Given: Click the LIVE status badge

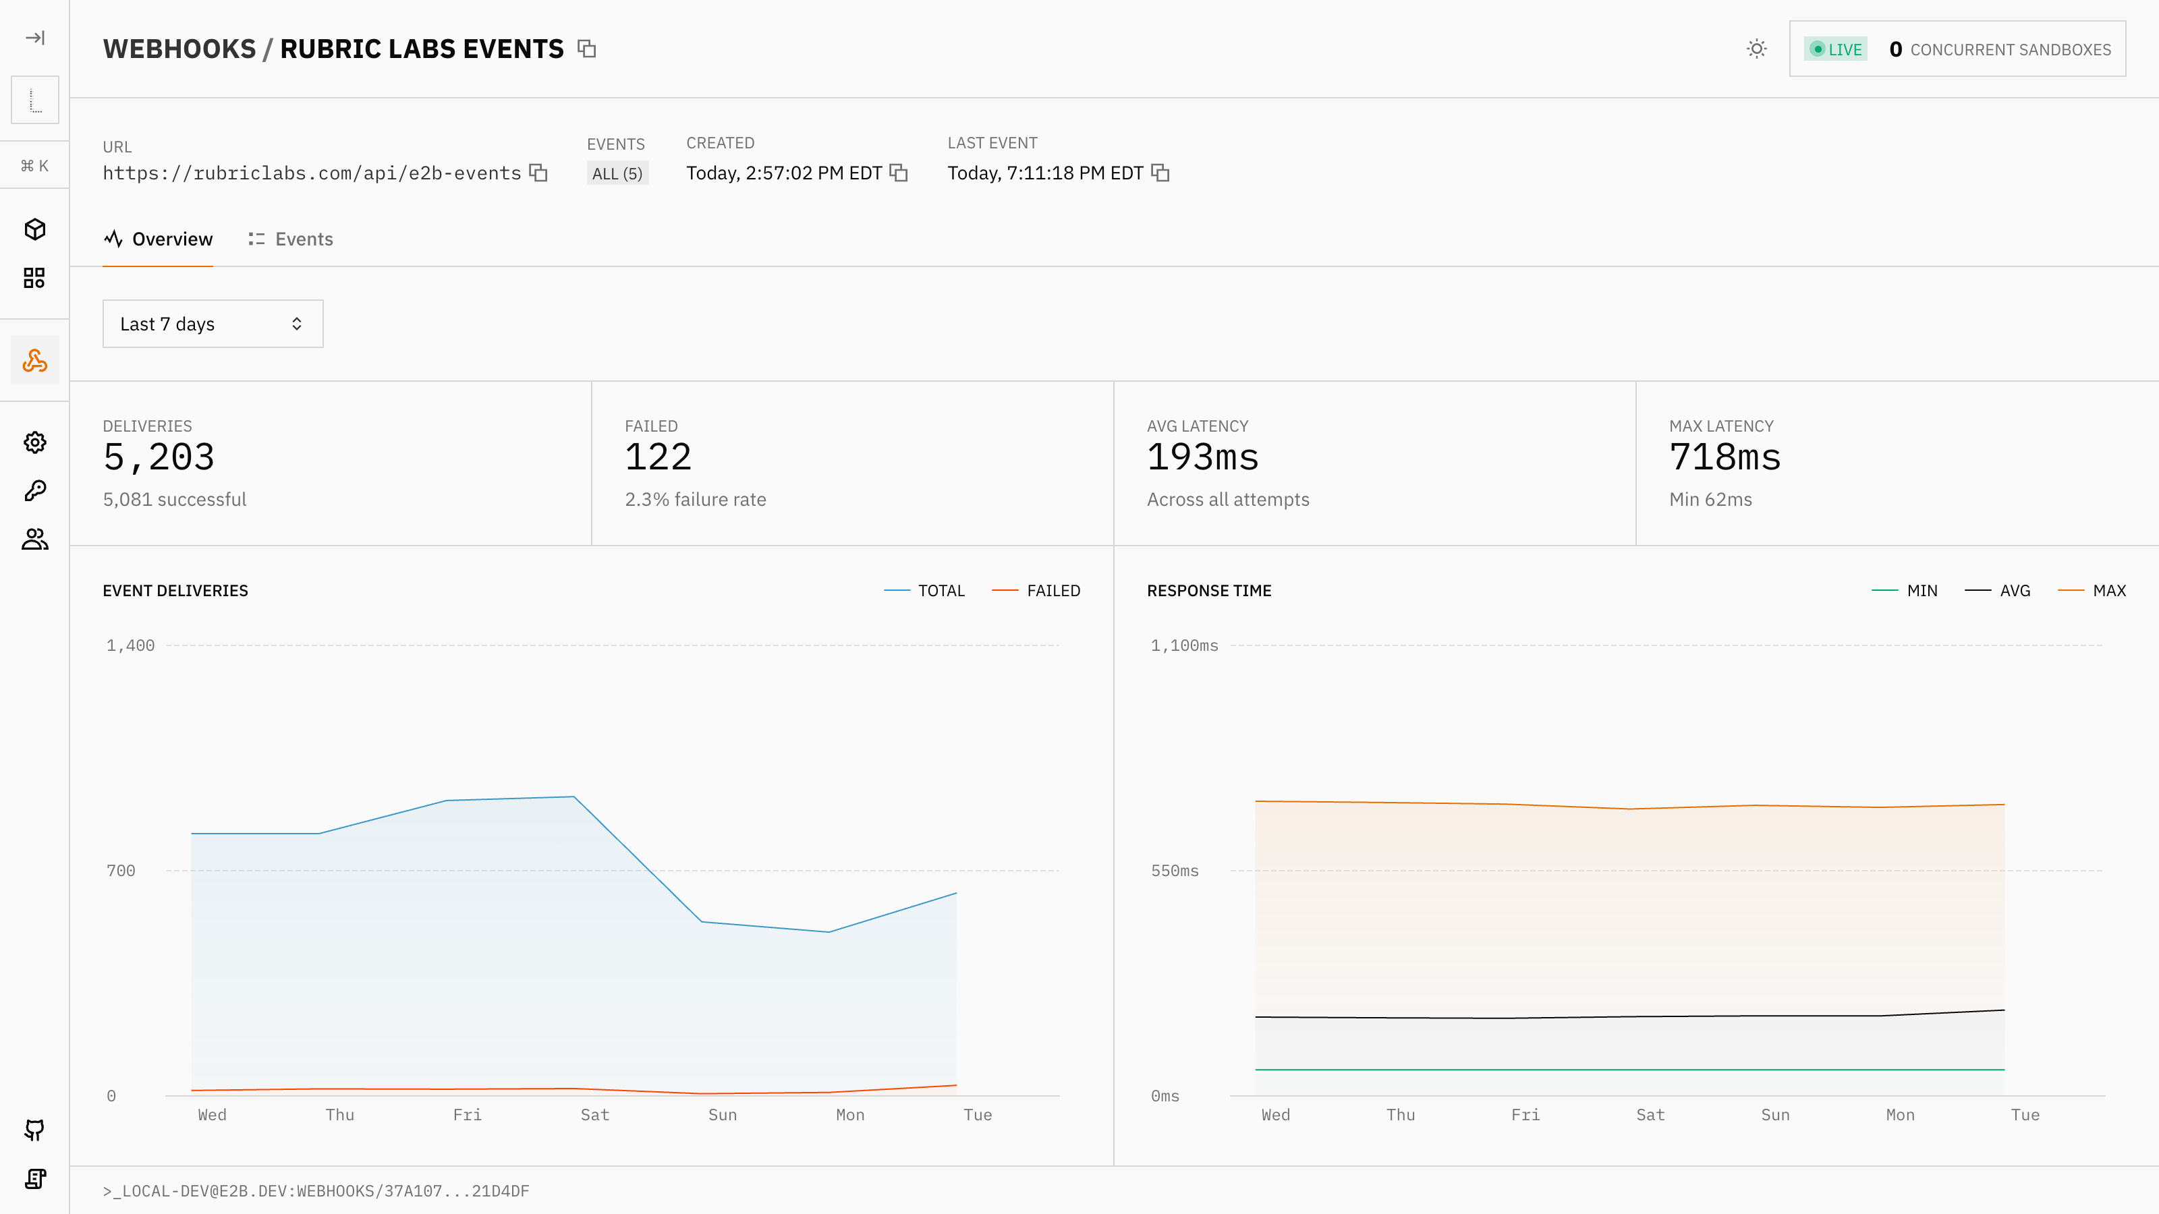Looking at the screenshot, I should [x=1835, y=49].
